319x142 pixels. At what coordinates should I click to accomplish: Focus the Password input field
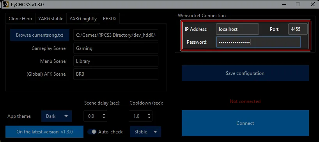(x=259, y=42)
